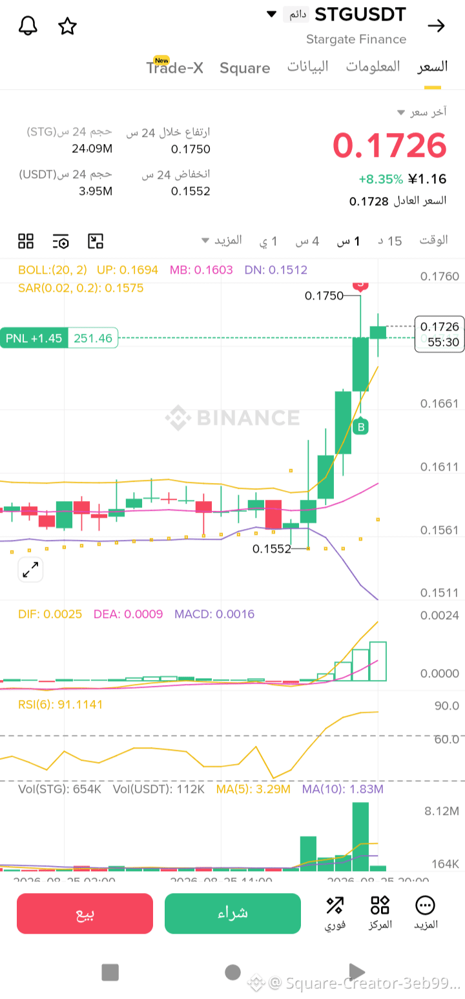Viewport: 465px width, 999px height.
Task: Open the المعلومات tab
Action: coord(373,67)
